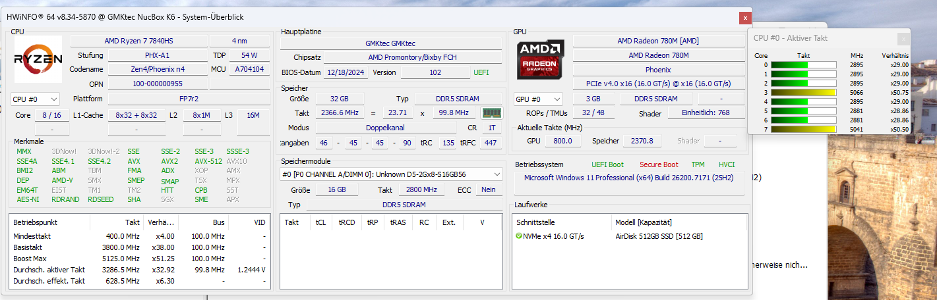Click the AES-NI feature flag
This screenshot has height=300, width=937.
tap(28, 199)
